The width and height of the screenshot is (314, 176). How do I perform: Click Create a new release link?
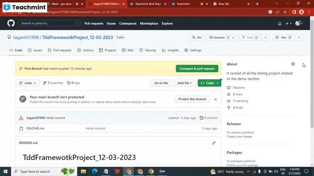[x=239, y=137]
